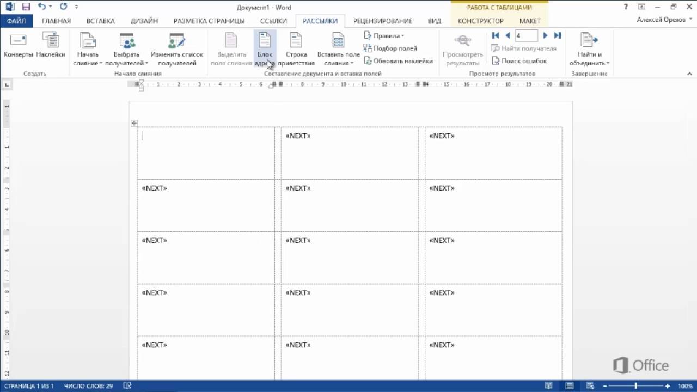
Task: Click the record number field
Action: pos(526,35)
